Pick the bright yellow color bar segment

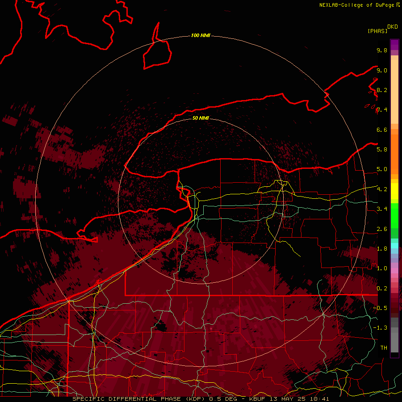pyautogui.click(x=394, y=191)
